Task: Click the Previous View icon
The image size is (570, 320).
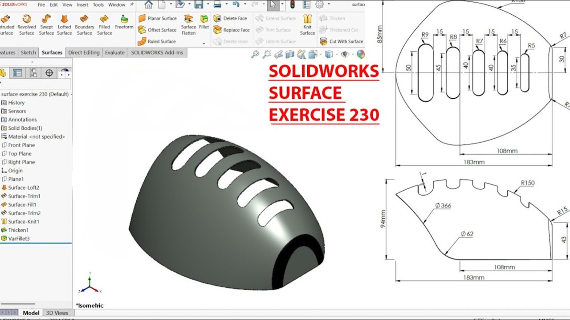Action: [278, 54]
